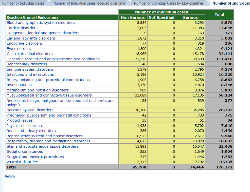Image resolution: width=250 pixels, height=192 pixels.
Task: Click the Not Specified column header
Action: coord(162,17)
